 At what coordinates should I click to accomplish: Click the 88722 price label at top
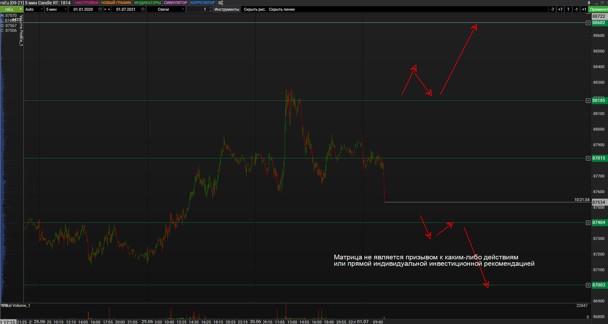[x=599, y=16]
